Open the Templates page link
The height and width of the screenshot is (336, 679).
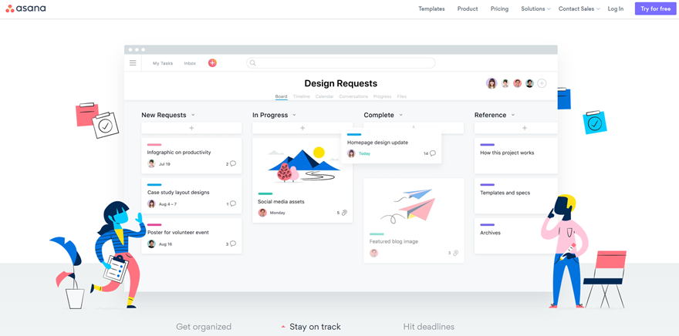(431, 8)
